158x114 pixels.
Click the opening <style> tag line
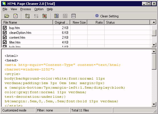[x=12, y=74]
